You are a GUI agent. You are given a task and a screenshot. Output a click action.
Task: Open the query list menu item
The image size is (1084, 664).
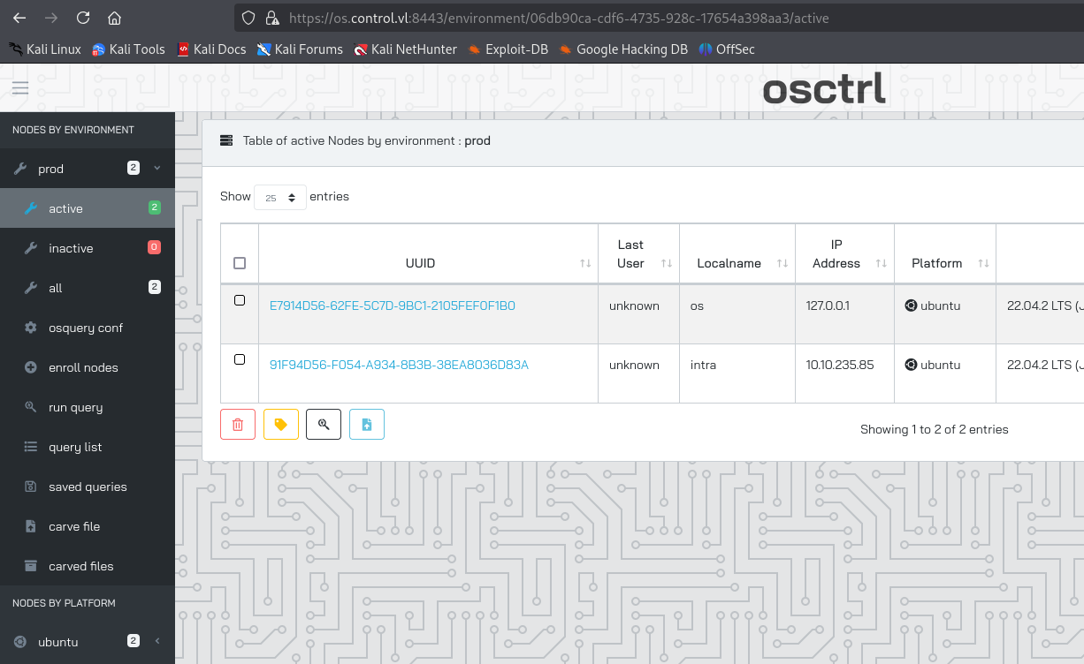88,447
